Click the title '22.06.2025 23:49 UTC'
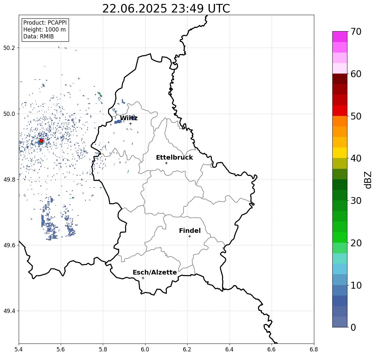The width and height of the screenshot is (376, 356). (166, 9)
